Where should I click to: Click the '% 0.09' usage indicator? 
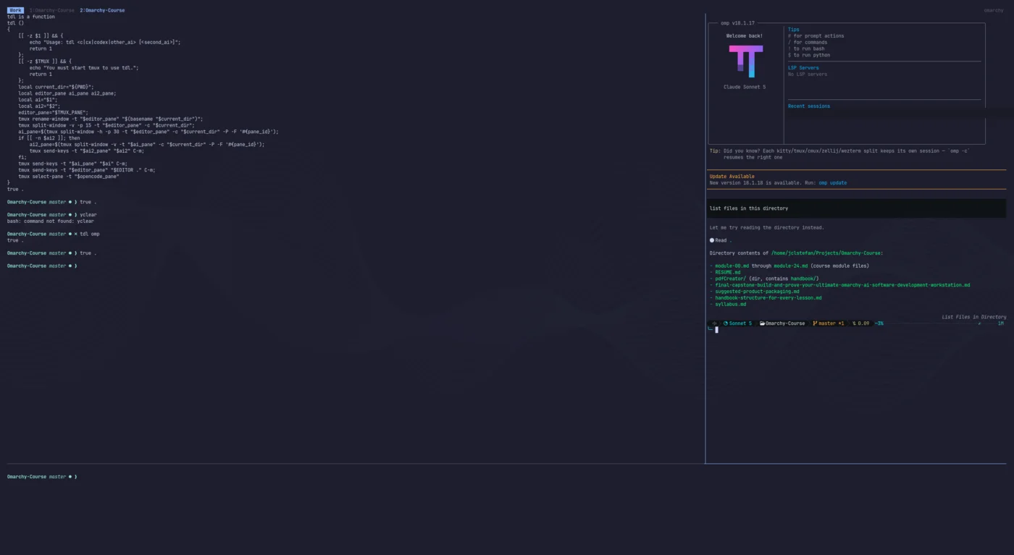[861, 323]
